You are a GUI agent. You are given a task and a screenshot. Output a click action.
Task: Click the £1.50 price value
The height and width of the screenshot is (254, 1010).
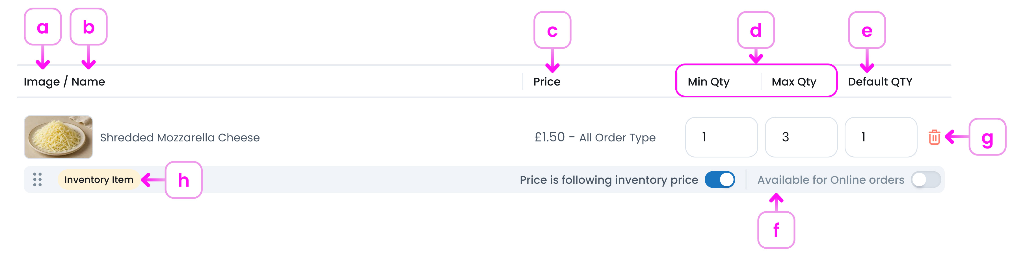pyautogui.click(x=549, y=137)
